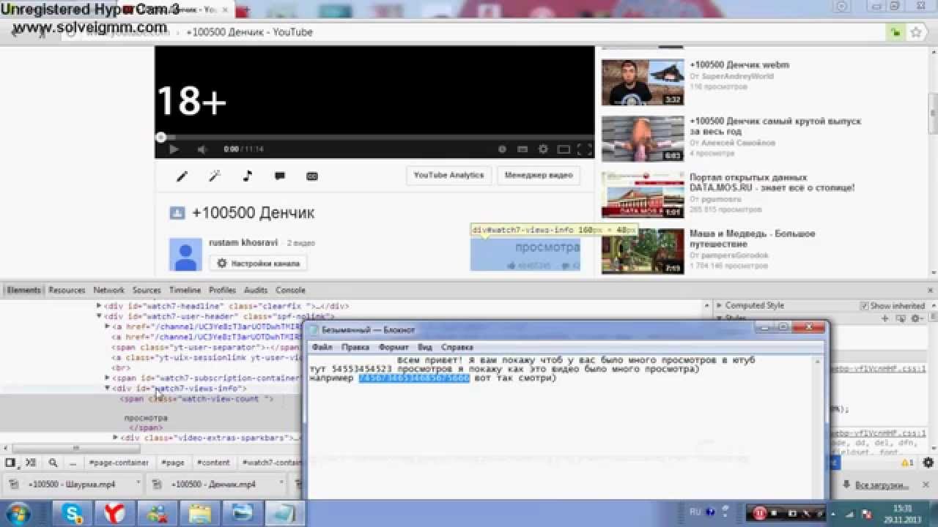Screen dimensions: 938x527
Task: Open DevTools settings gear at bottom right
Action: tap(928, 463)
